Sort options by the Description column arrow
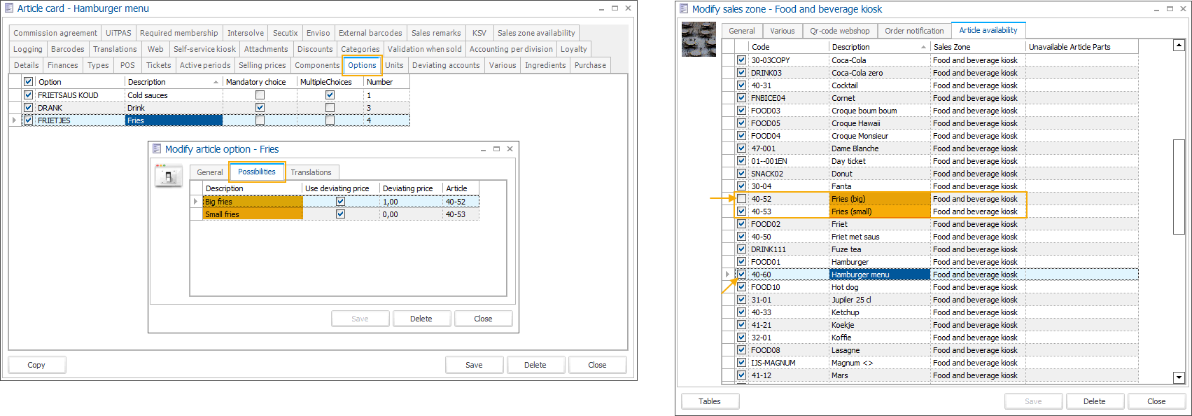The width and height of the screenshot is (1192, 416). (x=216, y=83)
